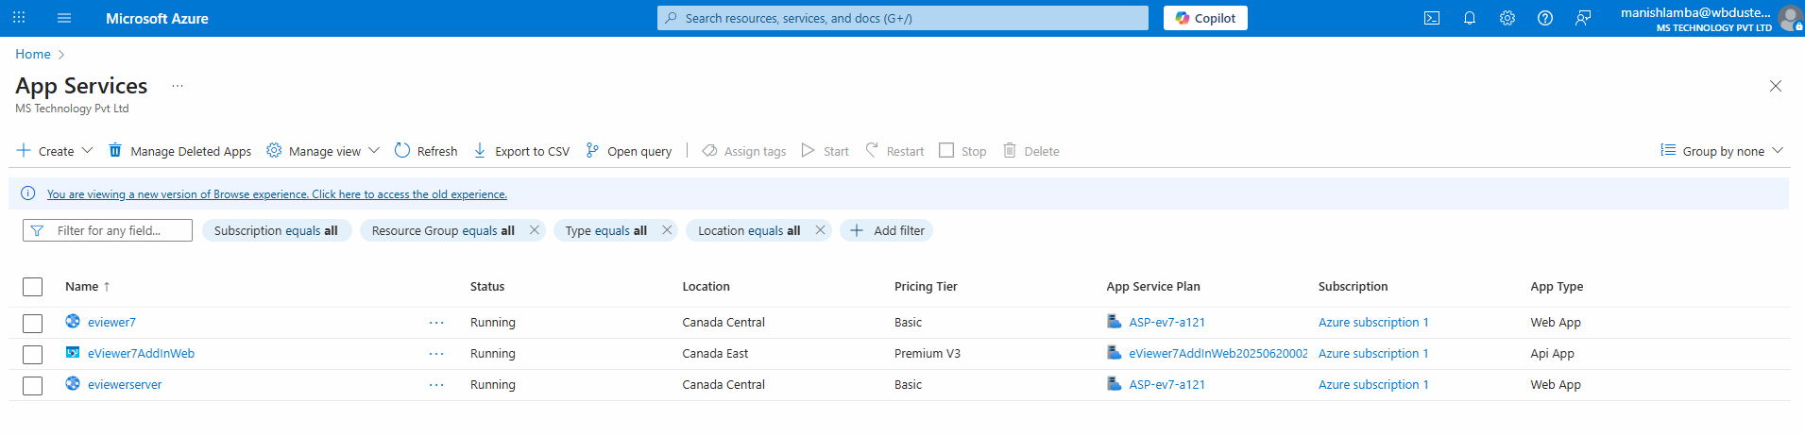Image resolution: width=1805 pixels, height=436 pixels.
Task: Click Premium V3 pricing tier cell
Action: pyautogui.click(x=928, y=353)
